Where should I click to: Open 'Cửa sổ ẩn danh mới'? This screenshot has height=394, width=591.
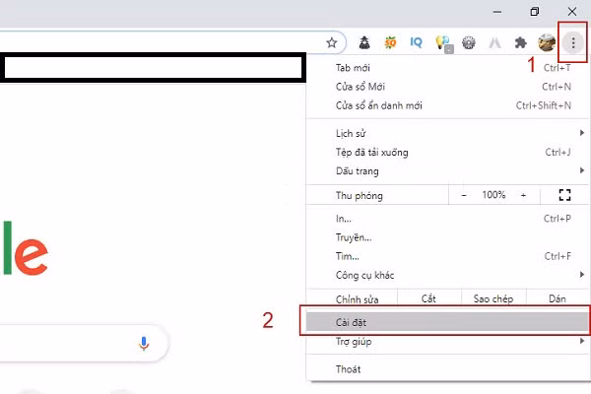click(447, 105)
